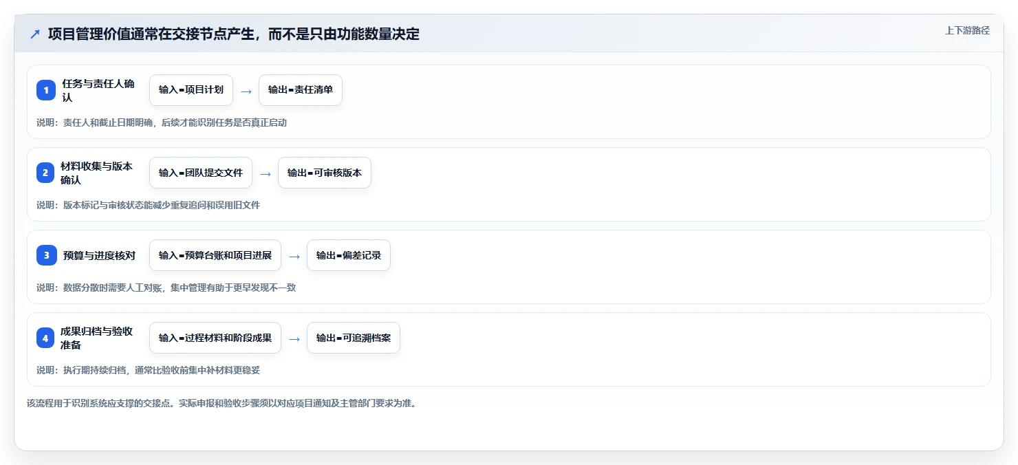Click the note 责任人和截止日期明确
The height and width of the screenshot is (465, 1018).
[x=109, y=123]
